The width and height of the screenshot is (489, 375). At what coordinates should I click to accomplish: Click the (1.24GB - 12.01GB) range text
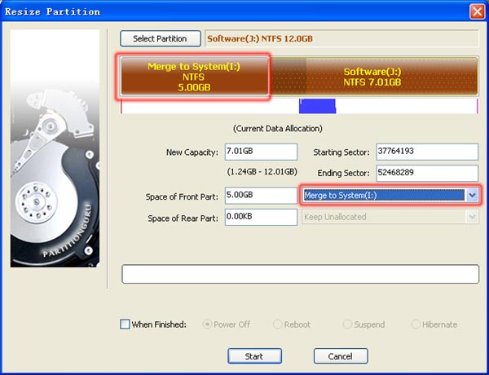pyautogui.click(x=262, y=171)
